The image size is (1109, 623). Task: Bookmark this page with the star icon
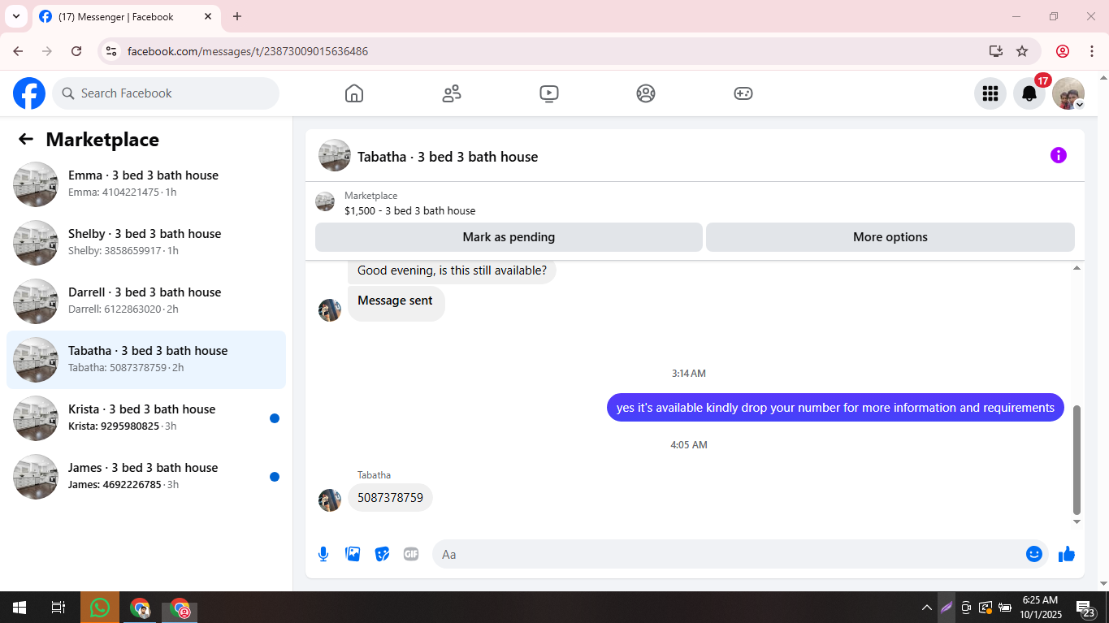click(x=1022, y=51)
